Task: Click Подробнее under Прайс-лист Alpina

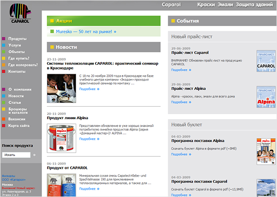Action: 181,102
